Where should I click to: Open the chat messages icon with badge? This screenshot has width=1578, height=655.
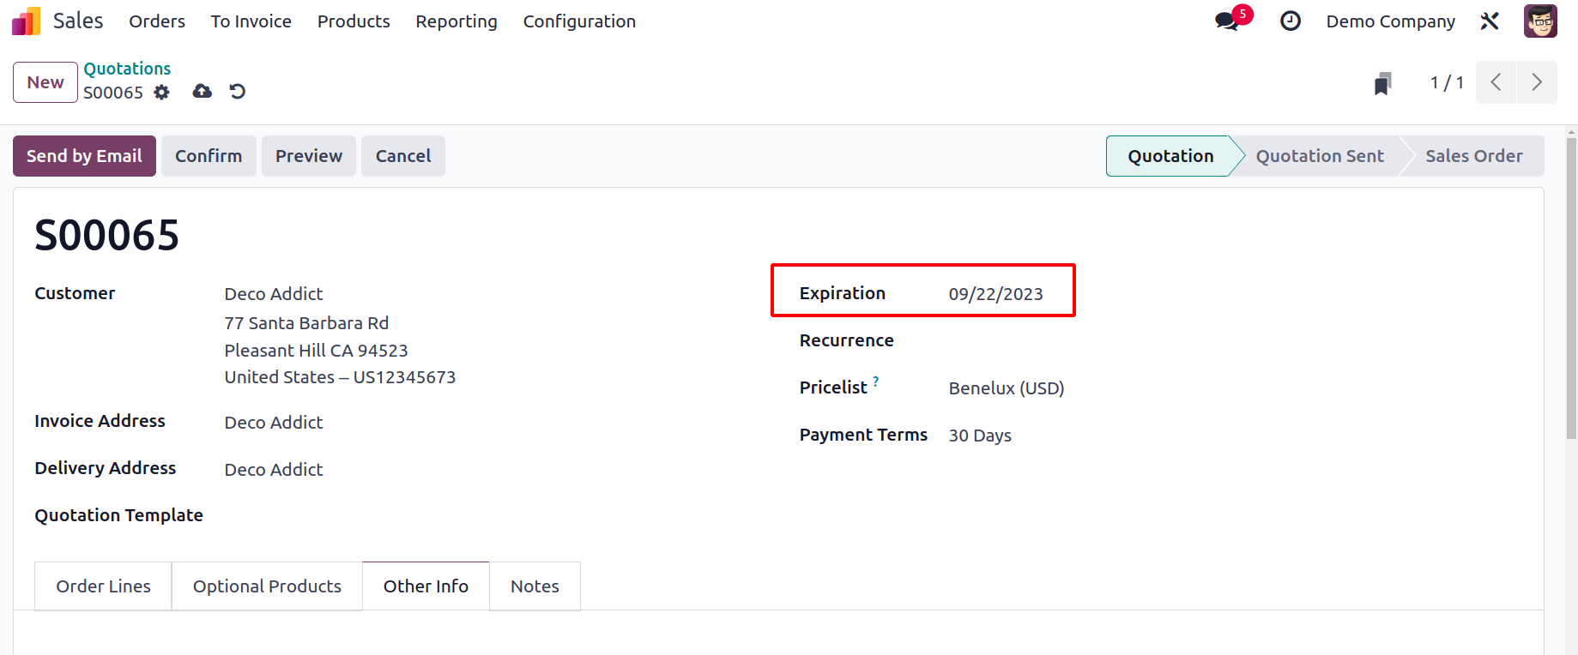[1228, 21]
